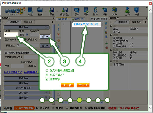Collapse the 热键 property group
The width and height of the screenshot is (153, 113).
(x=111, y=35)
